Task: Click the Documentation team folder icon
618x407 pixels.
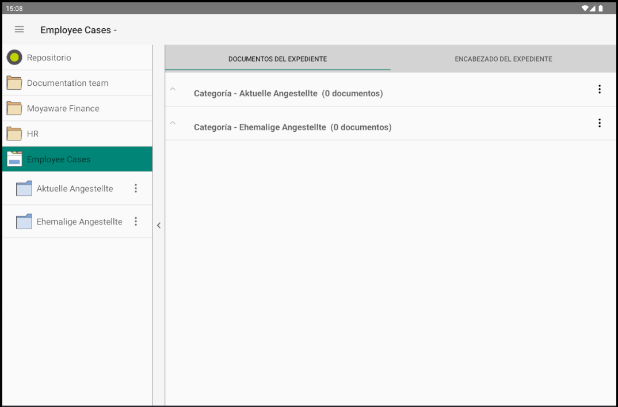Action: tap(14, 83)
